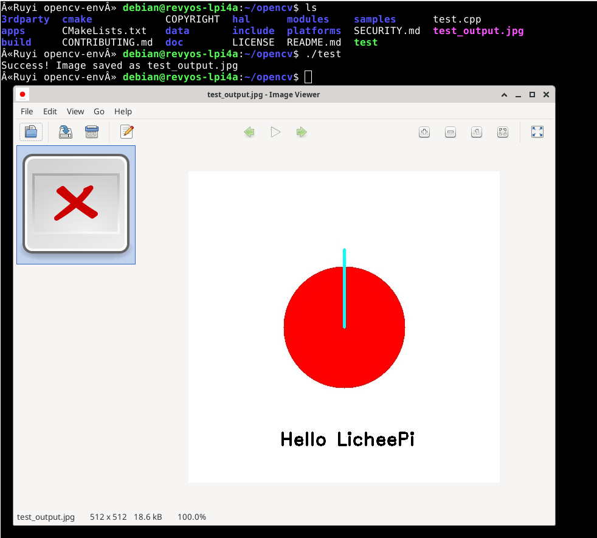Open the Edit menu
The width and height of the screenshot is (597, 538).
tap(50, 112)
